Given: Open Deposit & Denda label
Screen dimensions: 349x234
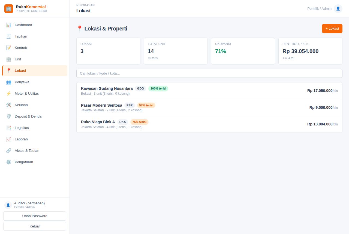Looking at the screenshot, I should coord(28,116).
